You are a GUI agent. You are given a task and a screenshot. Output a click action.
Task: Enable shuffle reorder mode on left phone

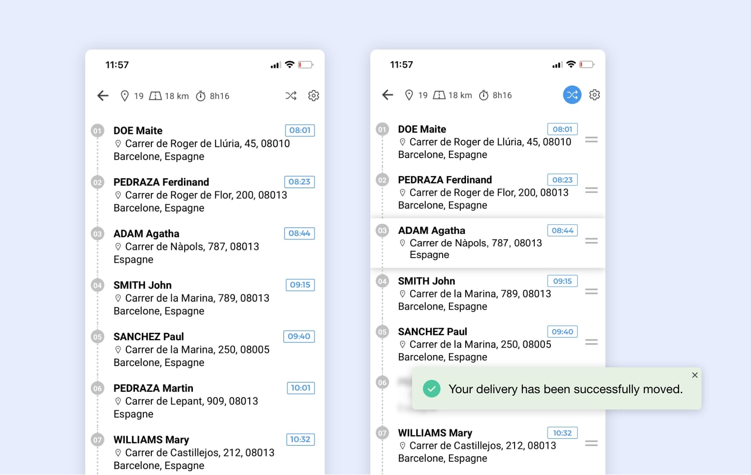click(291, 96)
